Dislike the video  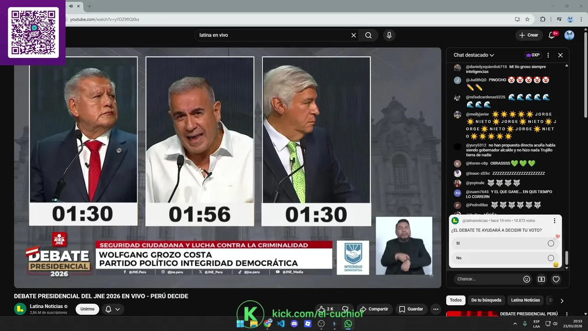click(x=345, y=309)
